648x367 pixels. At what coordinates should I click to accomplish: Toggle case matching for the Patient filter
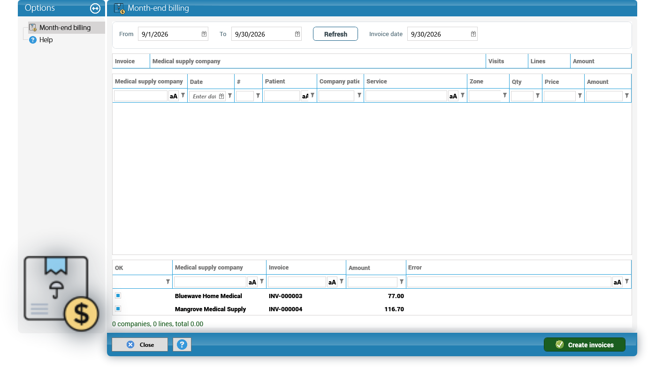pyautogui.click(x=305, y=96)
